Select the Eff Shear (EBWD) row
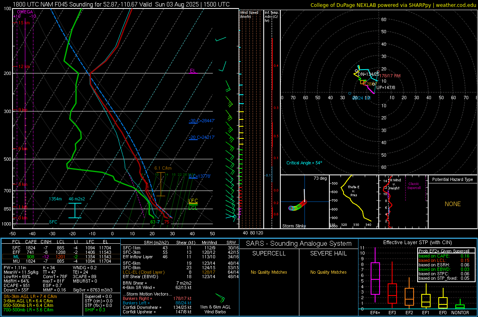 click(x=181, y=277)
